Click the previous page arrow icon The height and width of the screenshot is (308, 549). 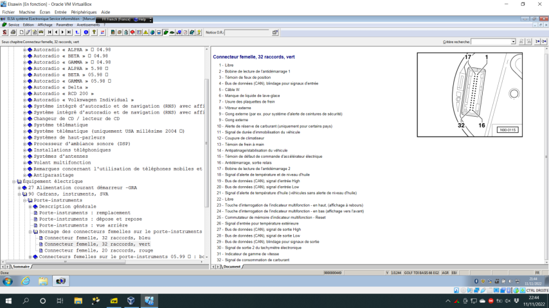pos(56,32)
